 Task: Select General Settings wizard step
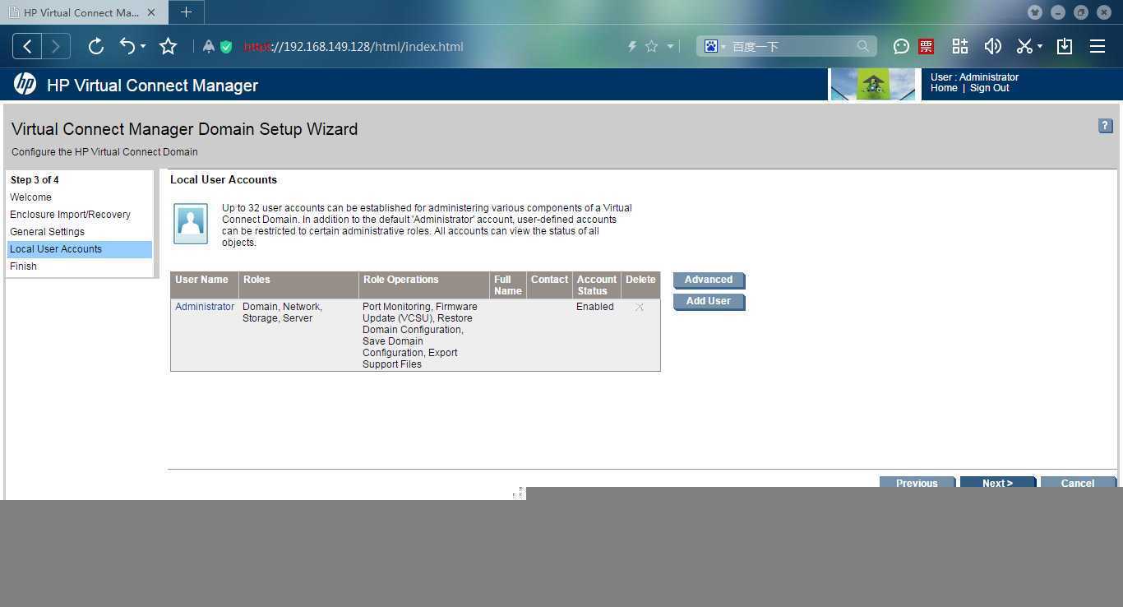click(47, 232)
